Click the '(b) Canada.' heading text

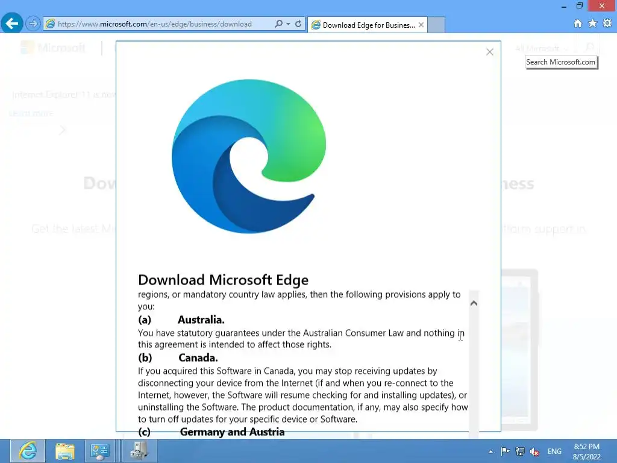point(178,358)
